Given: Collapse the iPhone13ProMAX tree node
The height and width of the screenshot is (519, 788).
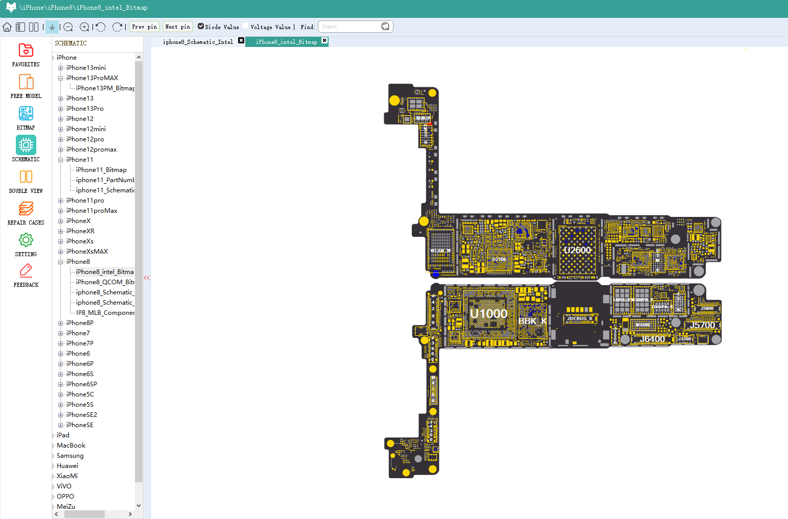Looking at the screenshot, I should pos(61,78).
